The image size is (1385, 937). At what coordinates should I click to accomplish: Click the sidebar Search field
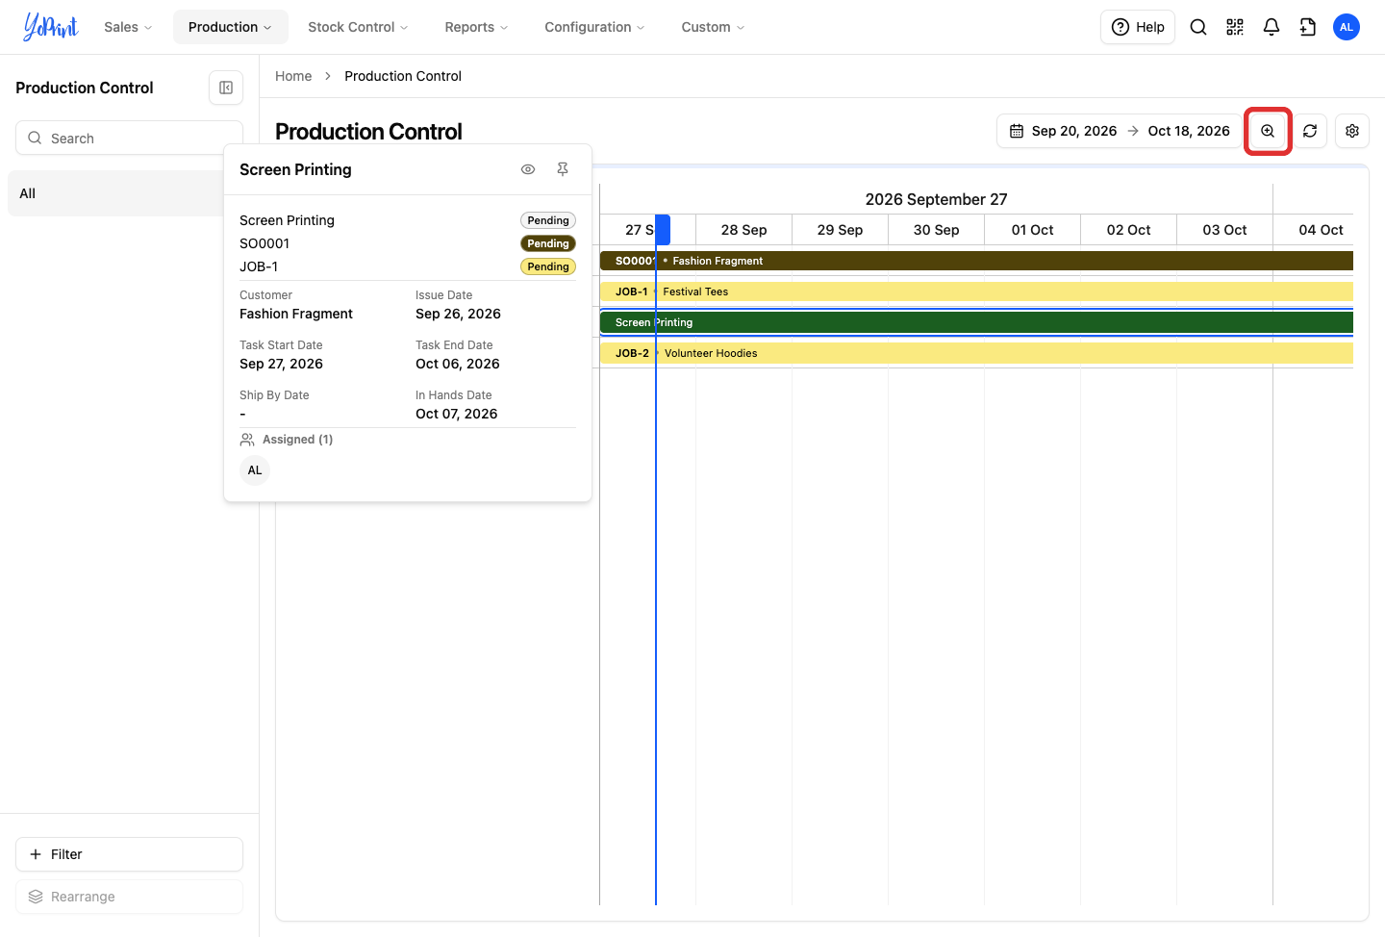coord(129,138)
